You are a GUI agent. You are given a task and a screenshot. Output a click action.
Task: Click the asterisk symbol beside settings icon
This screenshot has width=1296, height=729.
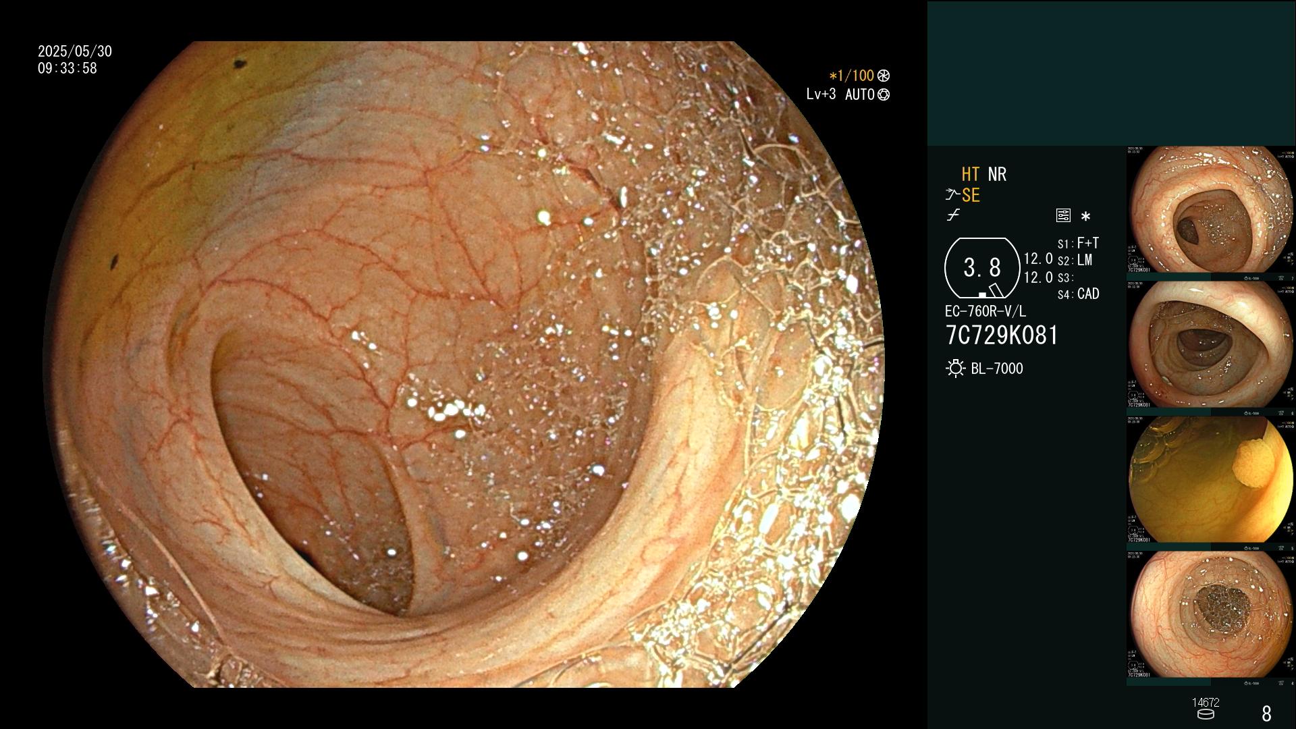1085,217
